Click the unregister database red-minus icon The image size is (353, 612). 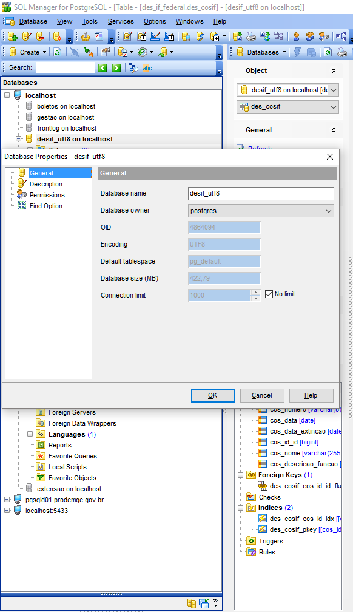point(40,36)
